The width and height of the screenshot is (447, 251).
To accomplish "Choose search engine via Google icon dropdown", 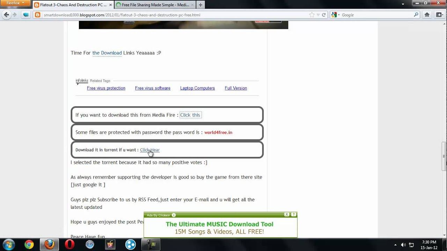I will pyautogui.click(x=335, y=15).
